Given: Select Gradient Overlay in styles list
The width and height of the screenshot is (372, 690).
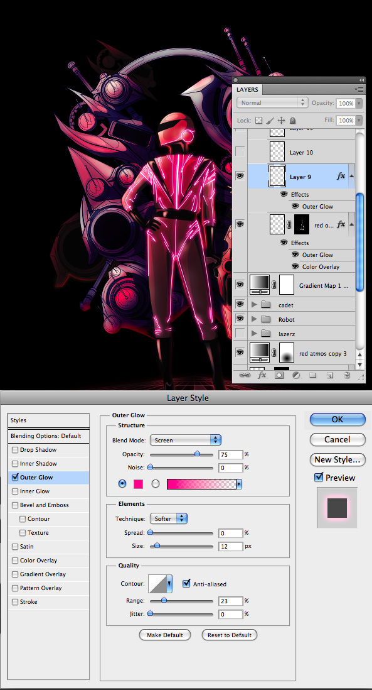Looking at the screenshot, I should (x=43, y=574).
